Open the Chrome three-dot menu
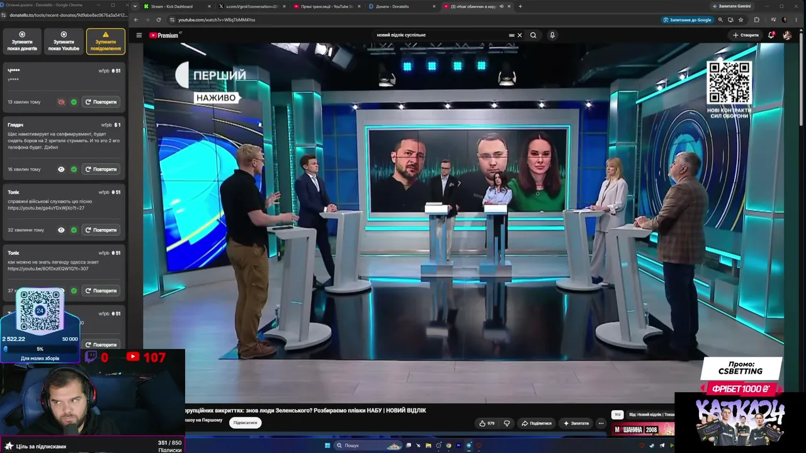The height and width of the screenshot is (453, 806). coord(797,20)
